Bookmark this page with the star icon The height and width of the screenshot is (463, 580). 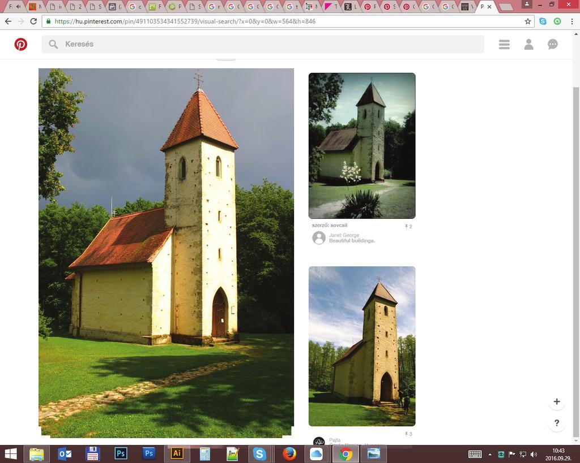[x=528, y=21]
